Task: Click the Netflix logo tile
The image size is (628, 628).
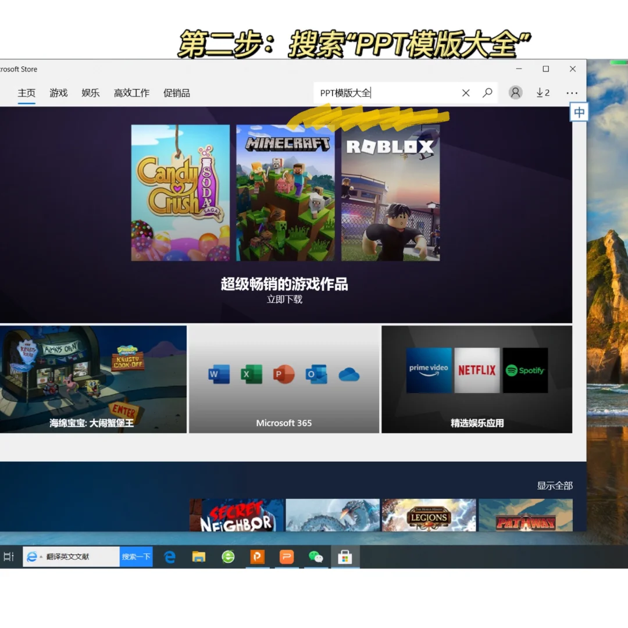Action: 477,370
